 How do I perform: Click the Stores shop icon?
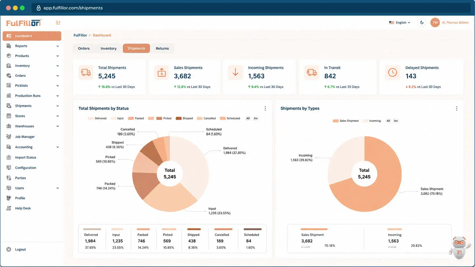coord(9,116)
